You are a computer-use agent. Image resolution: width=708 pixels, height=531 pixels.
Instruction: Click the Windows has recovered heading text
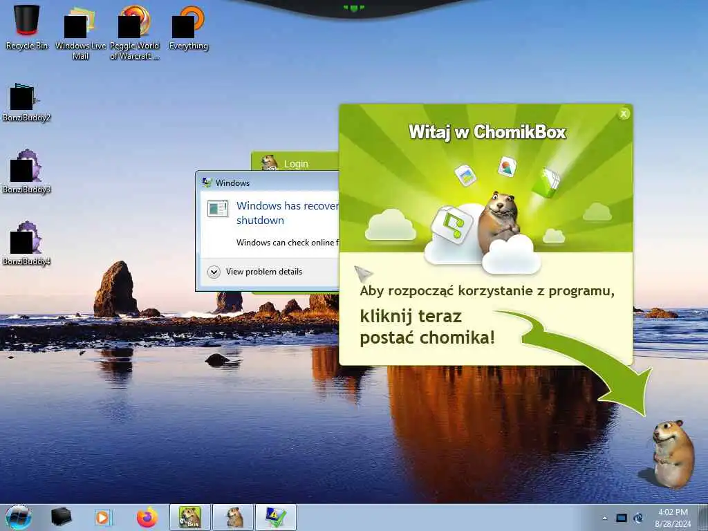tap(287, 213)
